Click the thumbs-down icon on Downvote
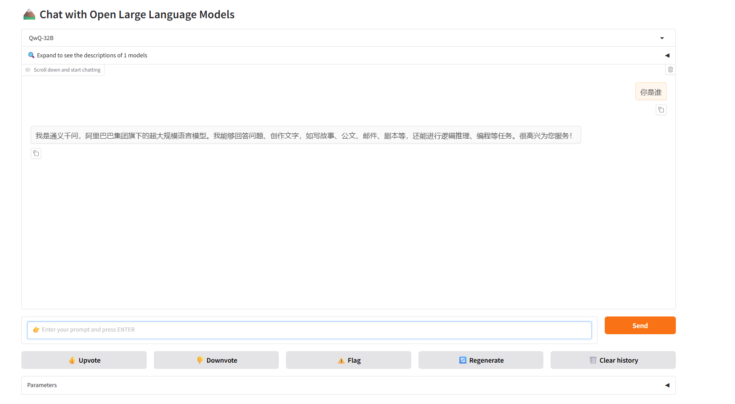 (200, 360)
